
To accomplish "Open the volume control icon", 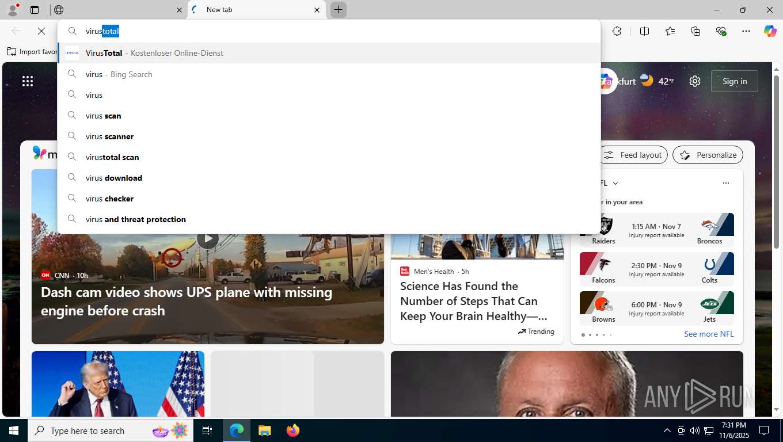I will click(x=694, y=430).
